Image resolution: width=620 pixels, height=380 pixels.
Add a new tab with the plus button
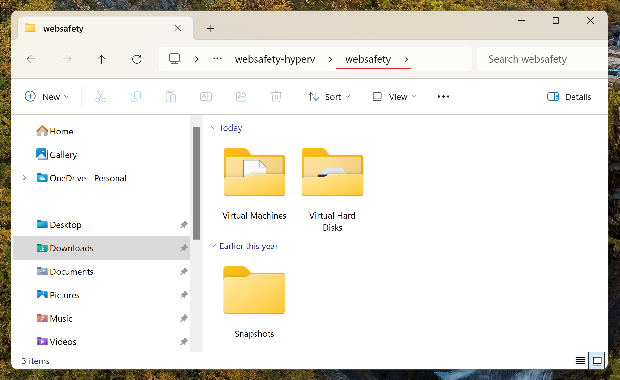click(210, 29)
